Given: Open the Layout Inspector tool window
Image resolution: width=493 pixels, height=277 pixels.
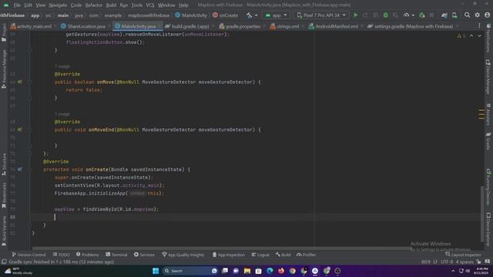Looking at the screenshot, I should [463, 255].
